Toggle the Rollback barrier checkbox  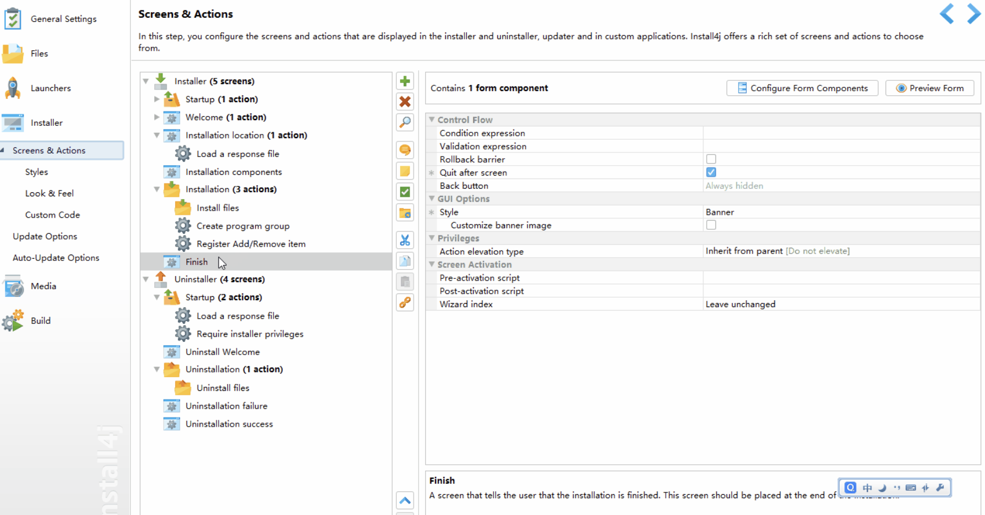pyautogui.click(x=711, y=159)
